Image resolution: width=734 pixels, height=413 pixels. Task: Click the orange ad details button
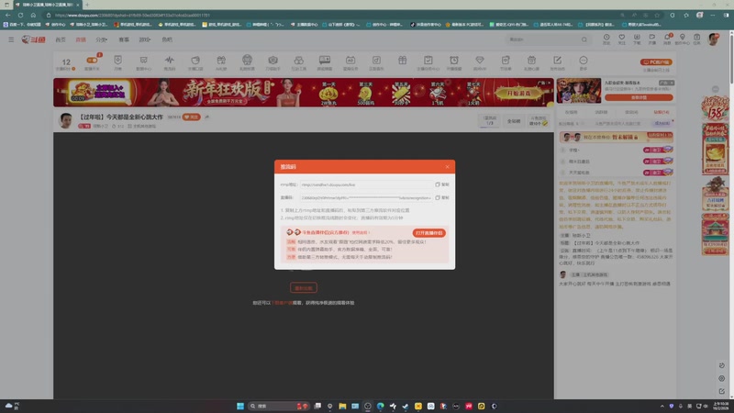639,97
